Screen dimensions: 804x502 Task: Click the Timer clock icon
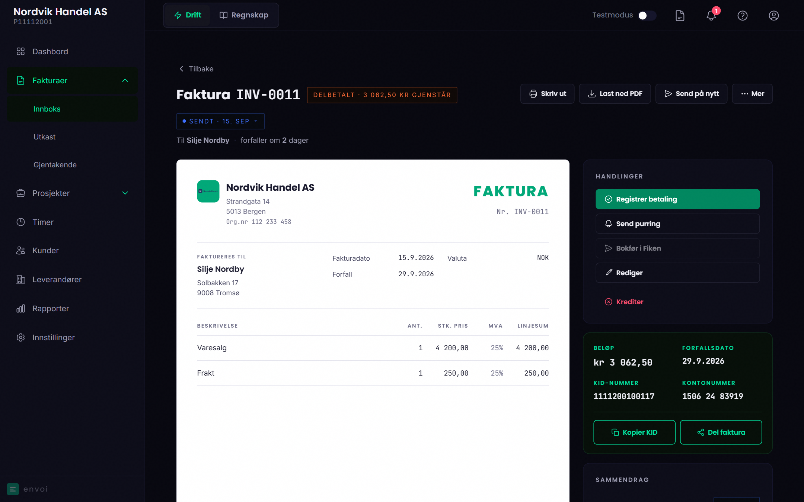[x=20, y=222]
